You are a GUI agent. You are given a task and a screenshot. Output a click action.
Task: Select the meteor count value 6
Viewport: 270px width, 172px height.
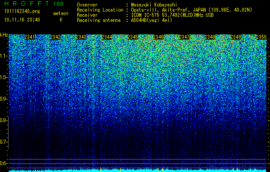coord(61,20)
